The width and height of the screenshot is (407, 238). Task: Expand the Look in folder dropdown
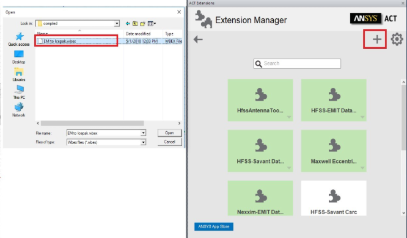point(117,24)
